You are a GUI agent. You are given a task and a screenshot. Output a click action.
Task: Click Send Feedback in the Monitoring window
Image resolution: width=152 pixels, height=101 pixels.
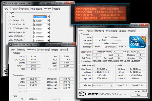(54, 44)
